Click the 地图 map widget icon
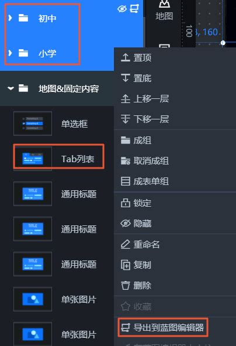The height and width of the screenshot is (346, 236). (164, 4)
